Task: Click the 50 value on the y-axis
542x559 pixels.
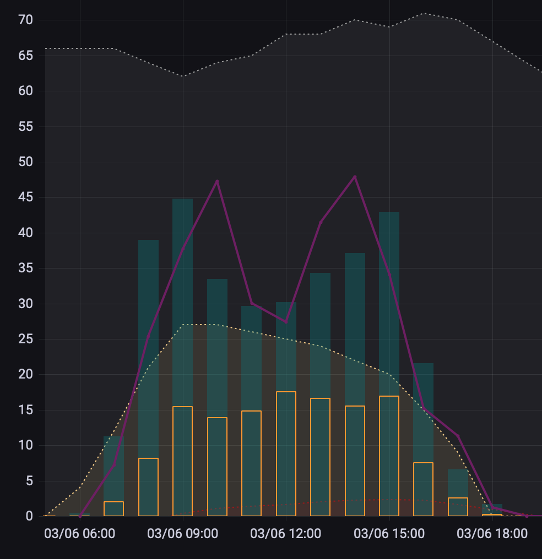Action: tap(26, 162)
